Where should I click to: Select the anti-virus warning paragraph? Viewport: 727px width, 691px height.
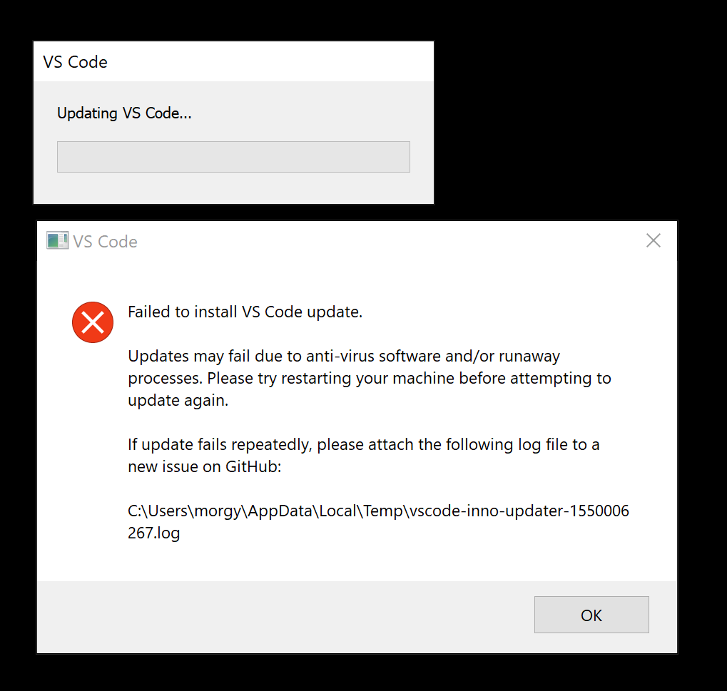(x=369, y=378)
